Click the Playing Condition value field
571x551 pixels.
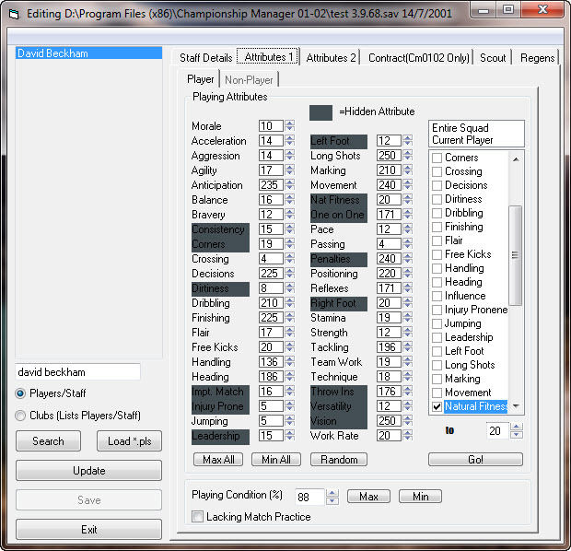click(x=309, y=497)
